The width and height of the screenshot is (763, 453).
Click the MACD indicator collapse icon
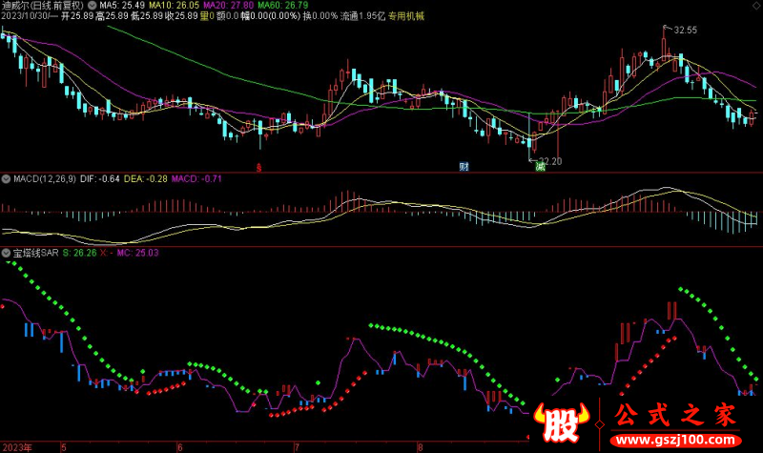pyautogui.click(x=6, y=177)
